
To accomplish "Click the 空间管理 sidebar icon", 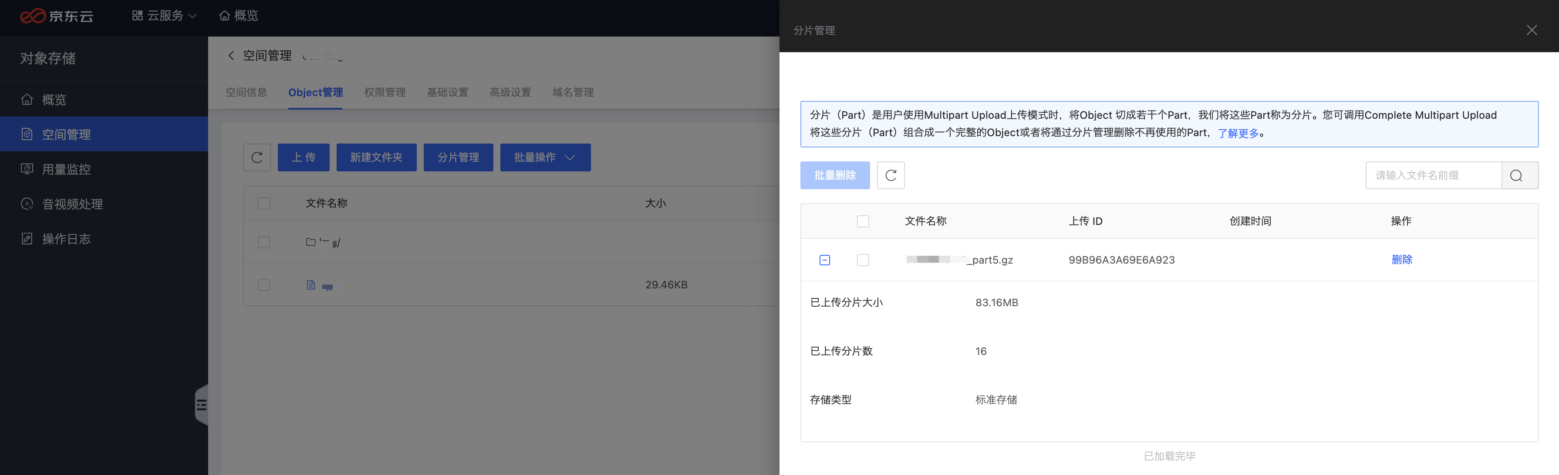I will [x=27, y=134].
